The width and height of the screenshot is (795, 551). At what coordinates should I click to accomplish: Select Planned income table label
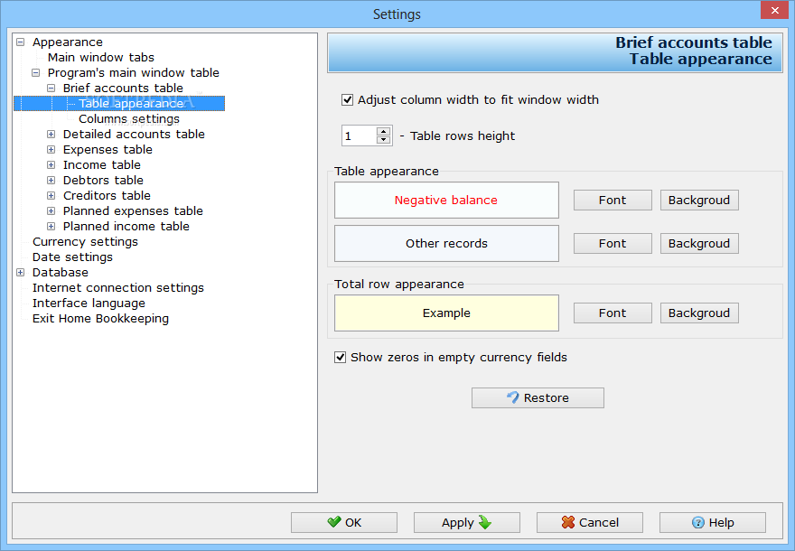126,226
